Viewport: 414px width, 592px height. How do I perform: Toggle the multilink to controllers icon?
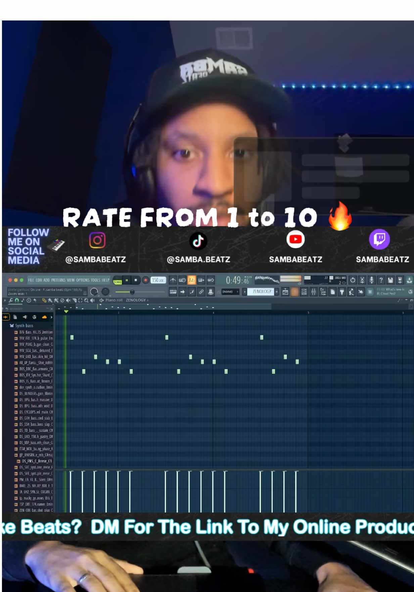tap(201, 292)
